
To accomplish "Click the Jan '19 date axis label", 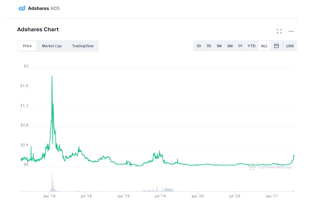I will (123, 196).
